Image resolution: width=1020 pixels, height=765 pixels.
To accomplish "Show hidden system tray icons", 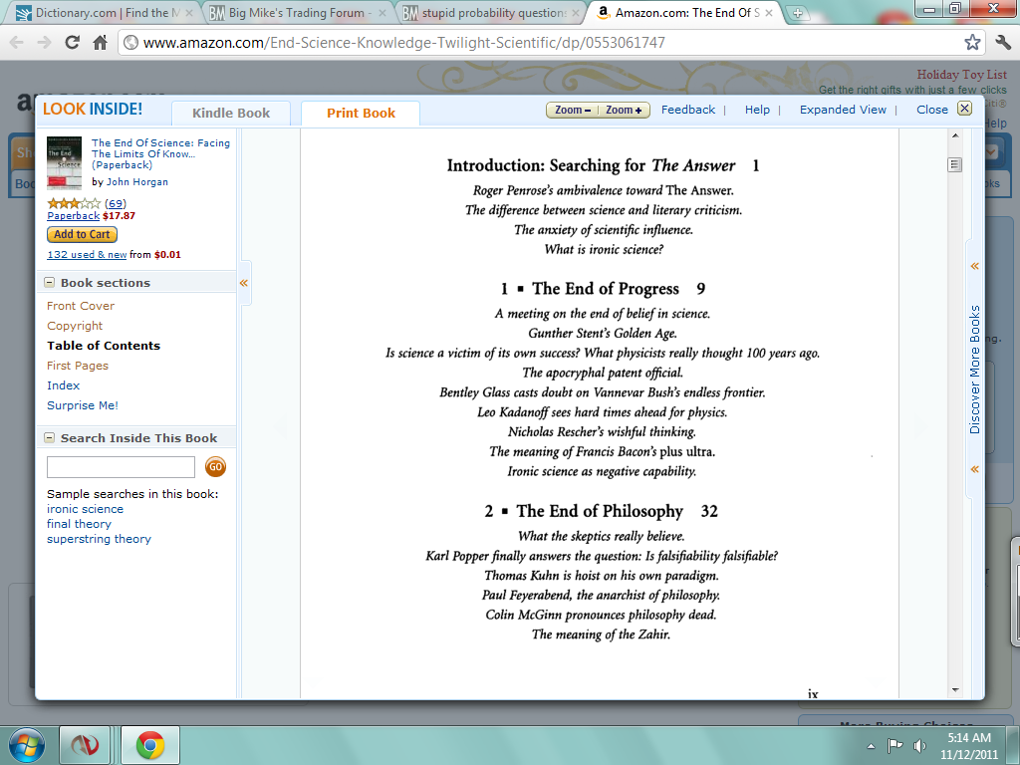I will [871, 746].
